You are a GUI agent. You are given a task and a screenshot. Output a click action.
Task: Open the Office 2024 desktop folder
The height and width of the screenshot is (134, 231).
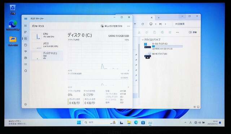click(13, 41)
